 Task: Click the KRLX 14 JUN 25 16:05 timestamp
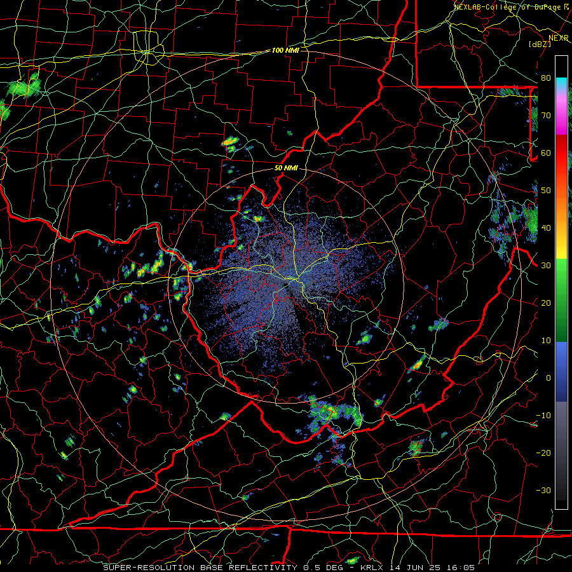point(418,568)
